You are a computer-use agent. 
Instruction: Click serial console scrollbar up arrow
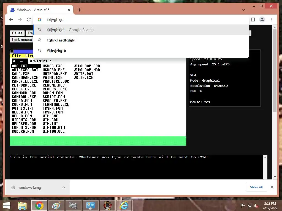click(x=265, y=157)
